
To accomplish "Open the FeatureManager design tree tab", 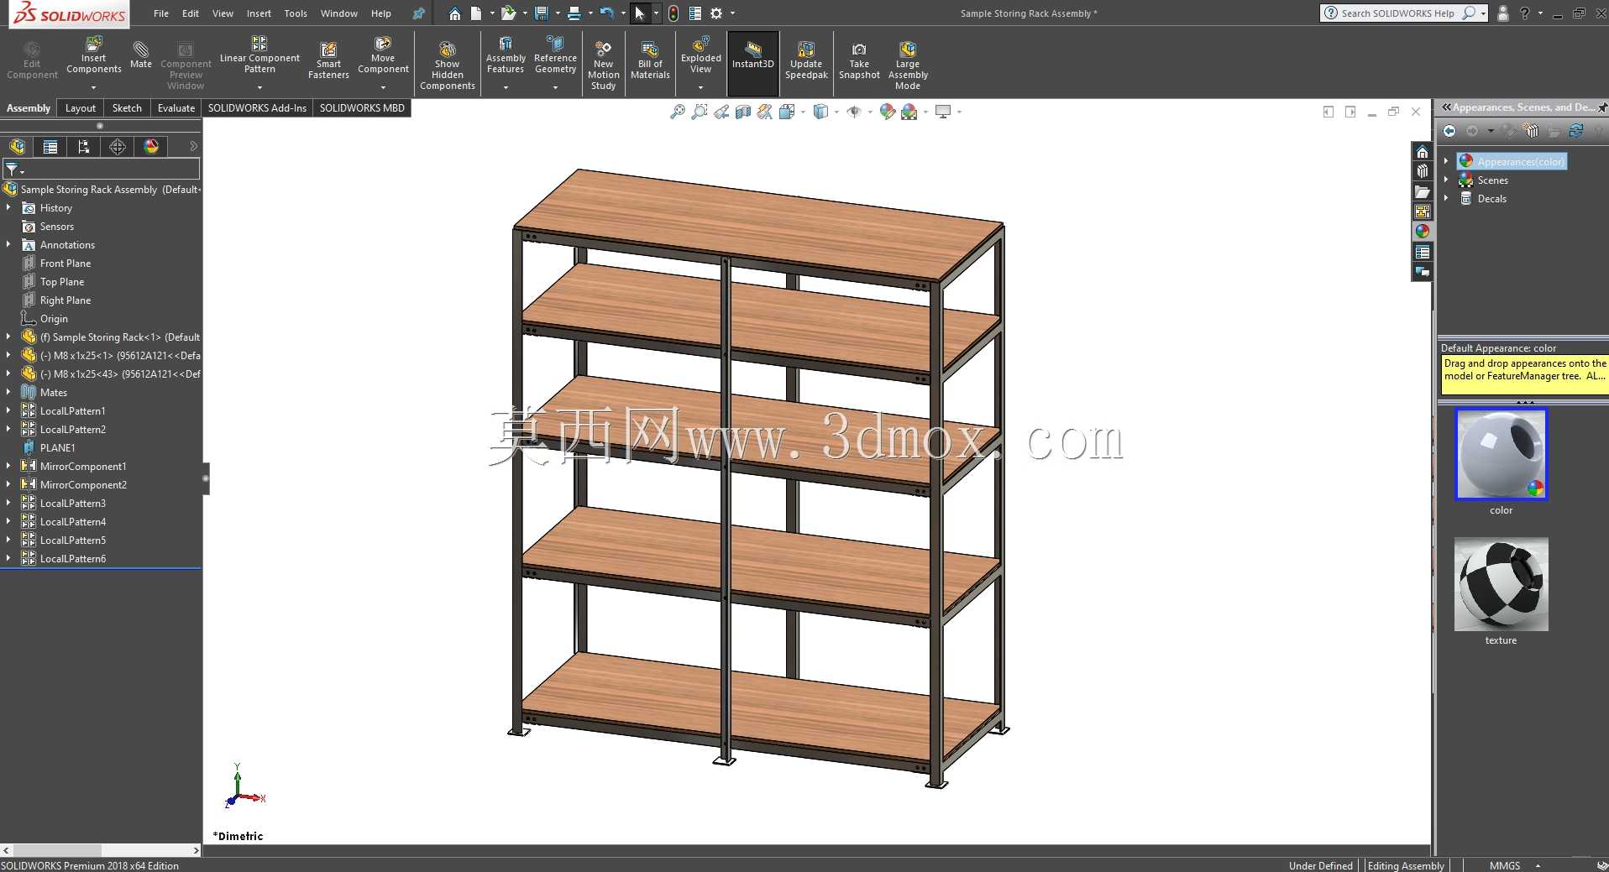I will tap(17, 147).
